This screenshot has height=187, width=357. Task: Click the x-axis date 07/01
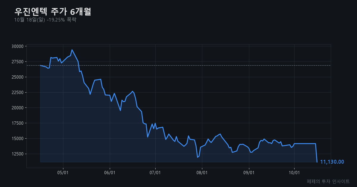click(155, 173)
